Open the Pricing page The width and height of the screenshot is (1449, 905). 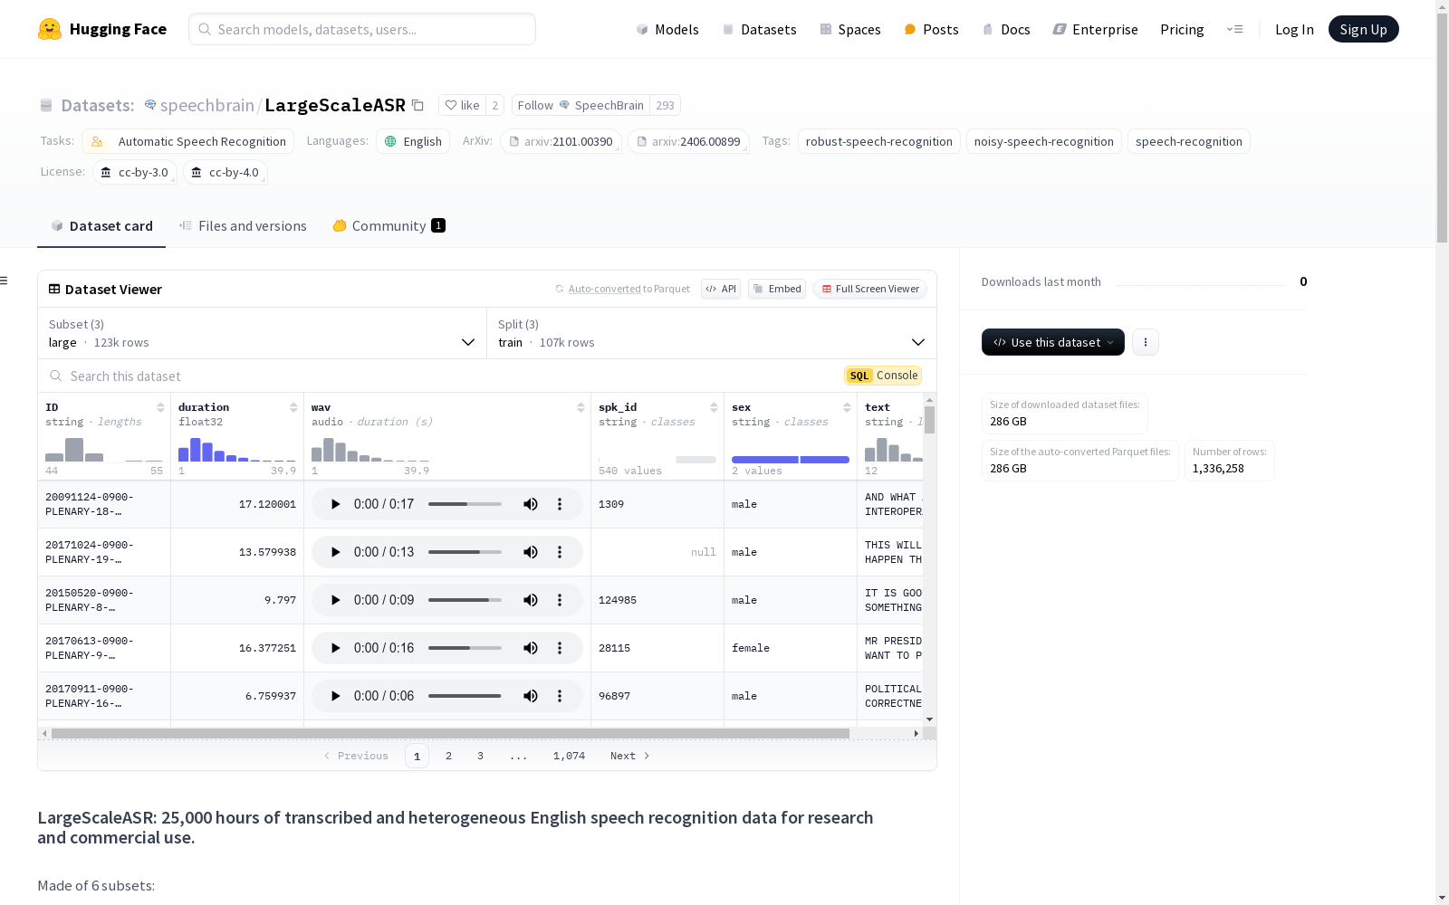pos(1182,29)
